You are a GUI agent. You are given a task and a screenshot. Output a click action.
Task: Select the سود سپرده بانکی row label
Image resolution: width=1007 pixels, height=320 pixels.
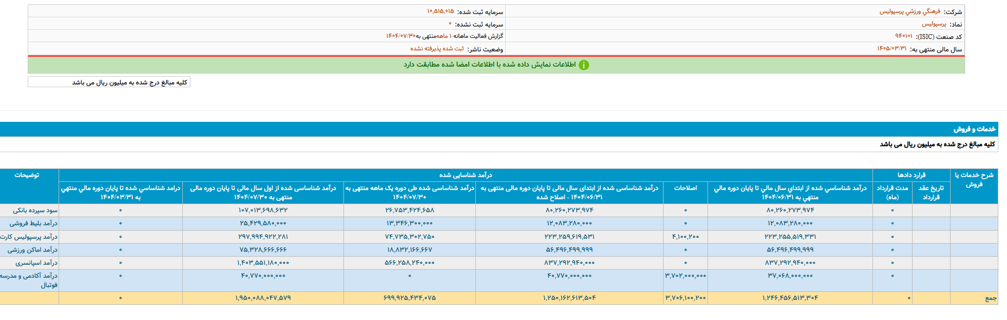pyautogui.click(x=35, y=210)
